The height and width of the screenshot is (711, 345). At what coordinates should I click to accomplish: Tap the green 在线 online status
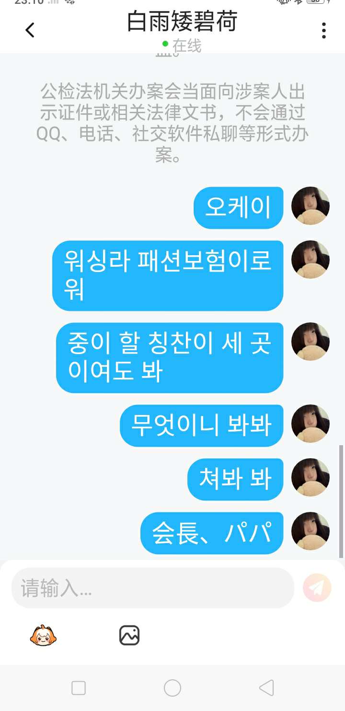pos(182,45)
